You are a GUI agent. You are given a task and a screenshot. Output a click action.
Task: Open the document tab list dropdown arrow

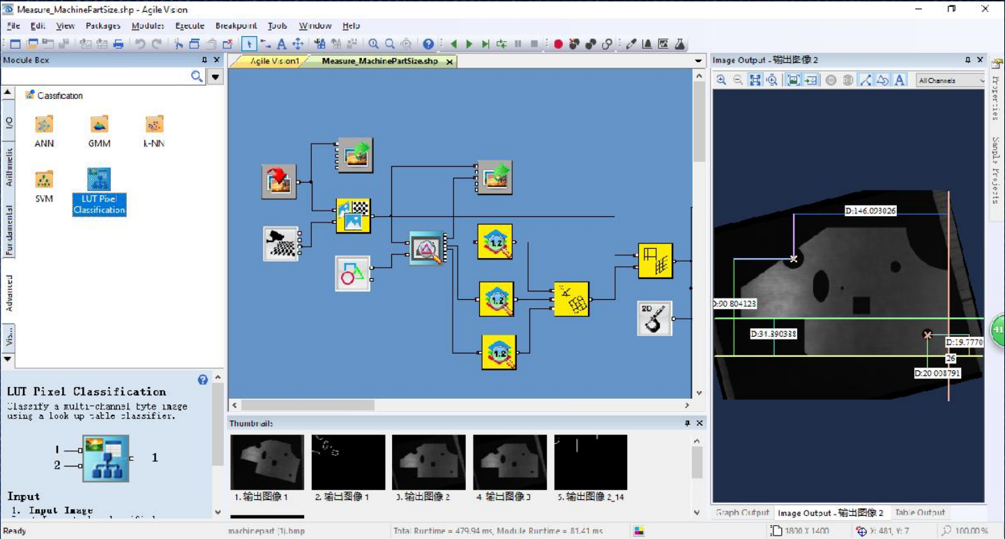pyautogui.click(x=699, y=61)
